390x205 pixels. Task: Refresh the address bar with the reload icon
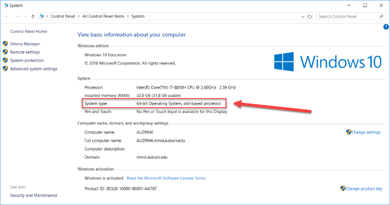point(310,16)
